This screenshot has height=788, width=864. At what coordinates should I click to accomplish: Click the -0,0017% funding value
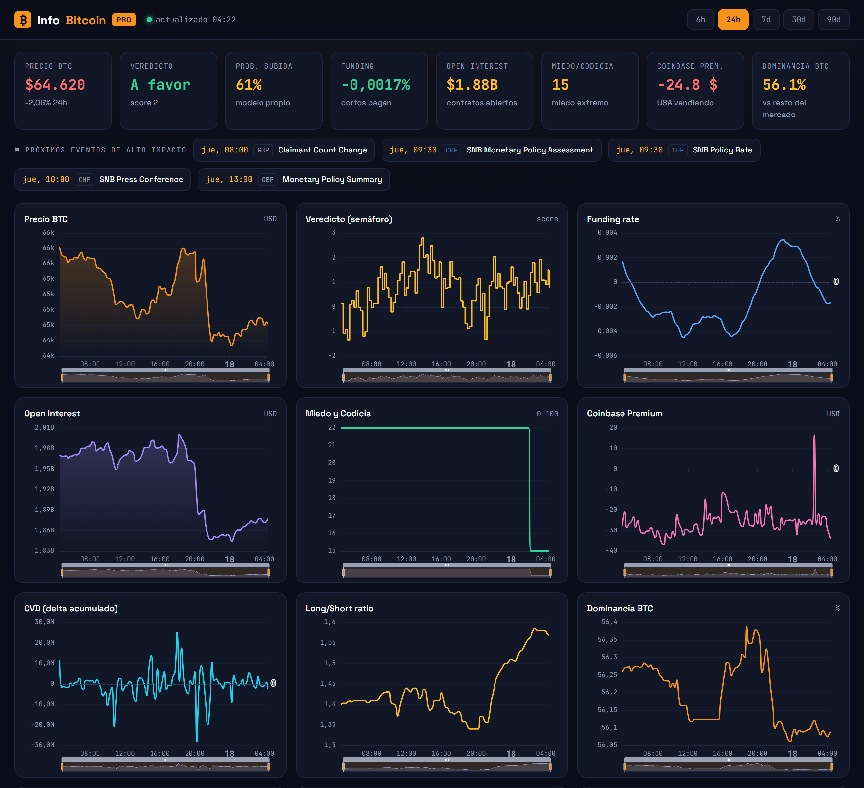(375, 85)
